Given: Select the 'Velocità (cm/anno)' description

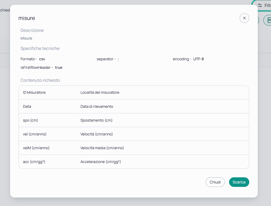Looking at the screenshot, I should [96, 134].
